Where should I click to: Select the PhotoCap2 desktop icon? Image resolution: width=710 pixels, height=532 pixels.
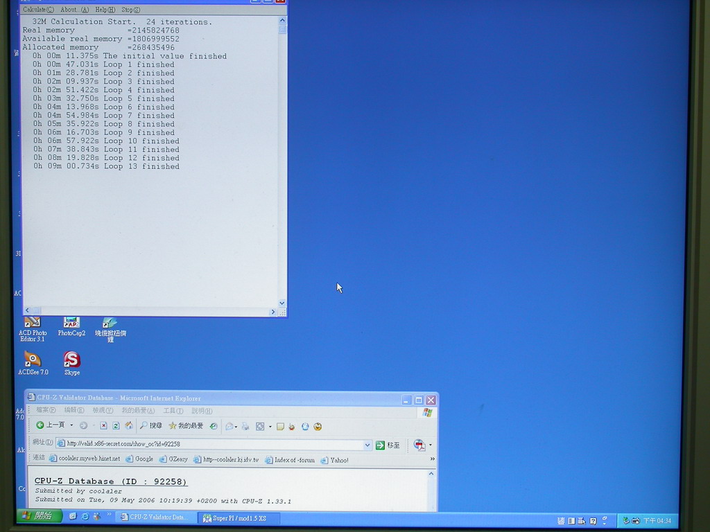[71, 327]
